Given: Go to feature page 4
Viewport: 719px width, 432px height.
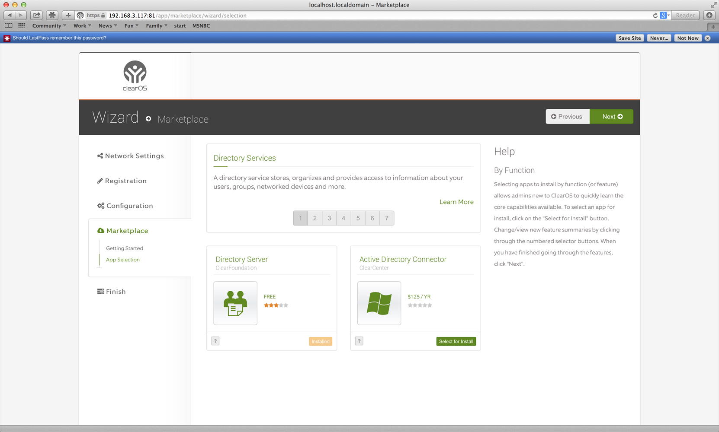Looking at the screenshot, I should [343, 218].
